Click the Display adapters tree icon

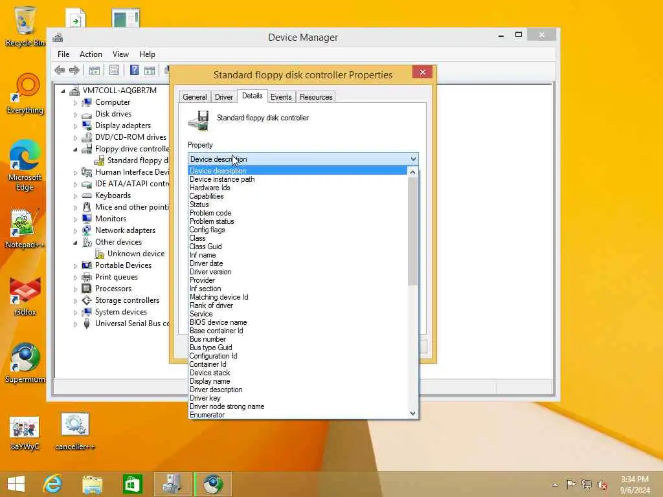click(x=87, y=126)
